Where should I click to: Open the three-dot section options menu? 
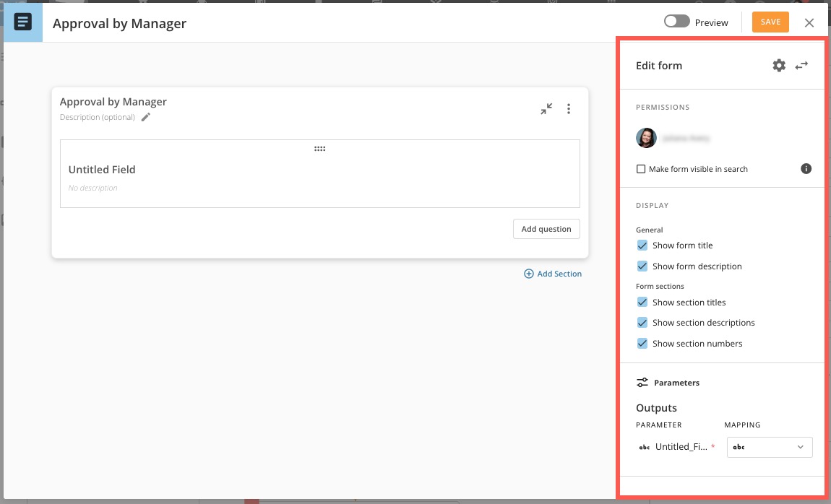(569, 109)
